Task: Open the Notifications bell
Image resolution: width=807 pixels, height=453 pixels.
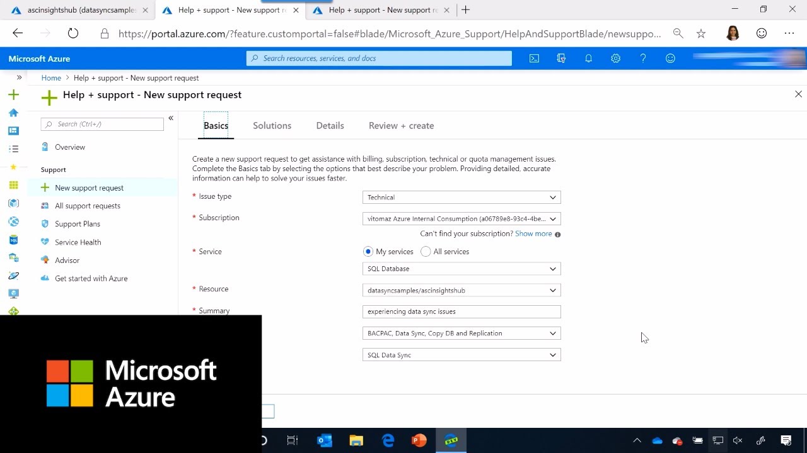Action: pyautogui.click(x=588, y=59)
